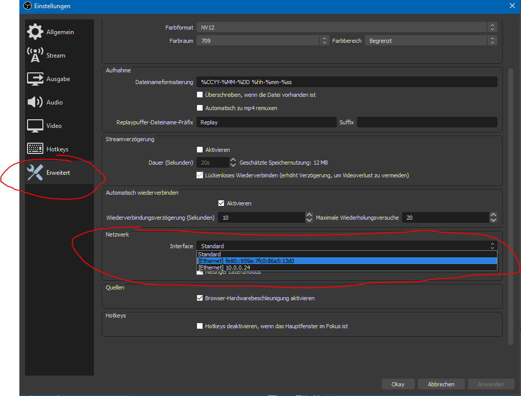
Task: Click the Hotkeys keyboard icon
Action: [x=35, y=149]
